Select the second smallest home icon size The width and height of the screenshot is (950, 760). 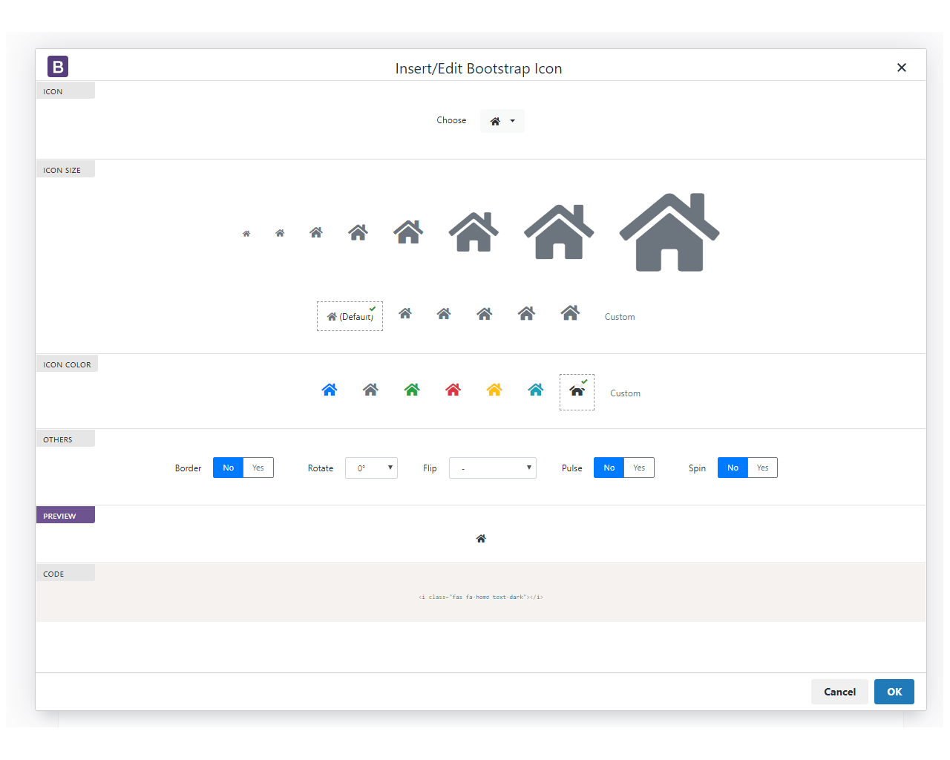point(280,233)
